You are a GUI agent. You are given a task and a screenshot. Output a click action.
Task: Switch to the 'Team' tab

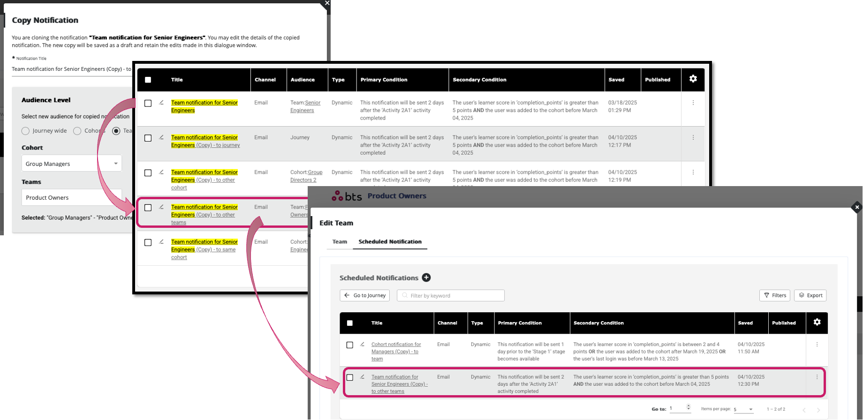click(340, 242)
